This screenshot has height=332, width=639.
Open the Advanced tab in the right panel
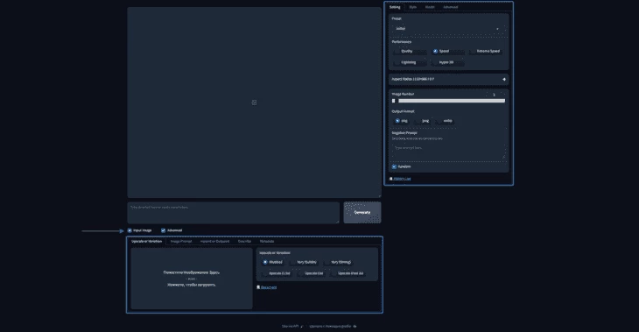pyautogui.click(x=450, y=7)
